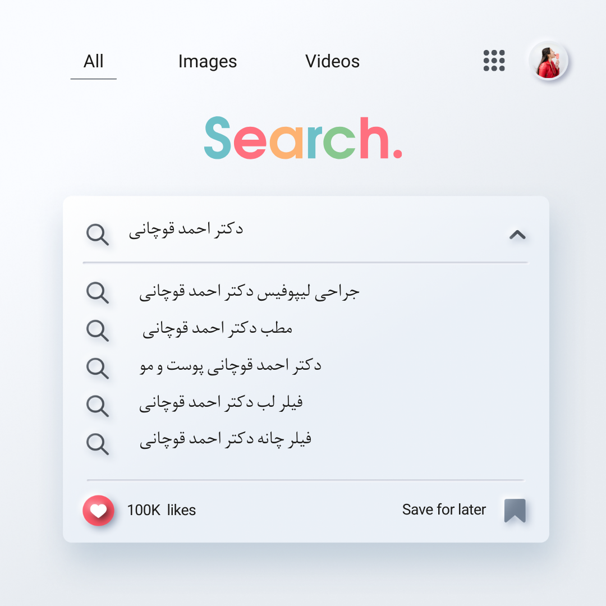
Task: Click the profile avatar picture
Action: (x=548, y=61)
